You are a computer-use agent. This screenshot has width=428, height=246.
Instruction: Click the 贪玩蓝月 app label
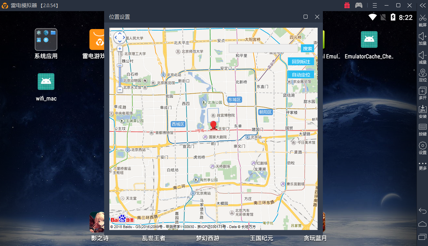pyautogui.click(x=315, y=238)
